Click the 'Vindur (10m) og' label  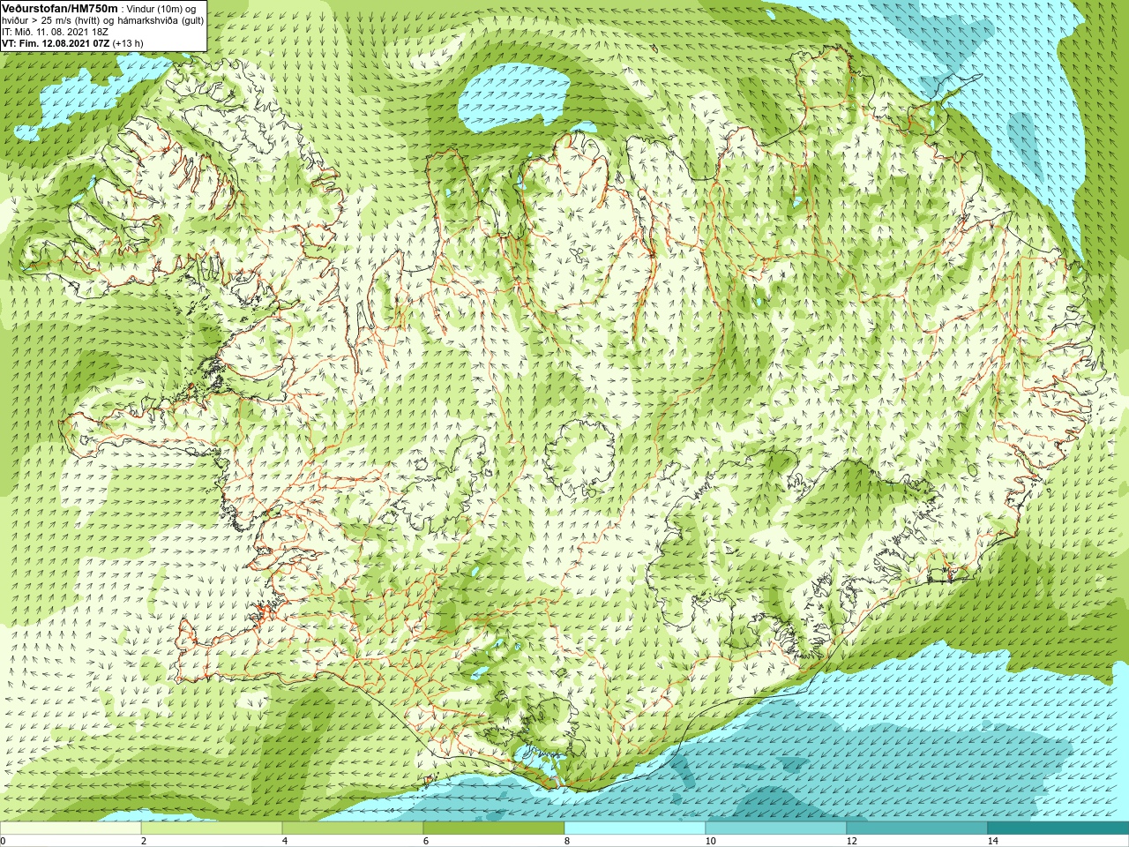tap(161, 9)
